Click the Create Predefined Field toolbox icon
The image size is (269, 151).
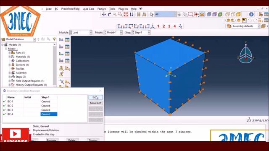point(61,53)
